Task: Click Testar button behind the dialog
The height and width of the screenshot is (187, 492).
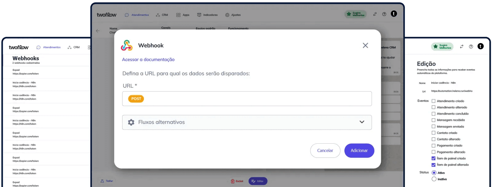Action: click(x=107, y=181)
